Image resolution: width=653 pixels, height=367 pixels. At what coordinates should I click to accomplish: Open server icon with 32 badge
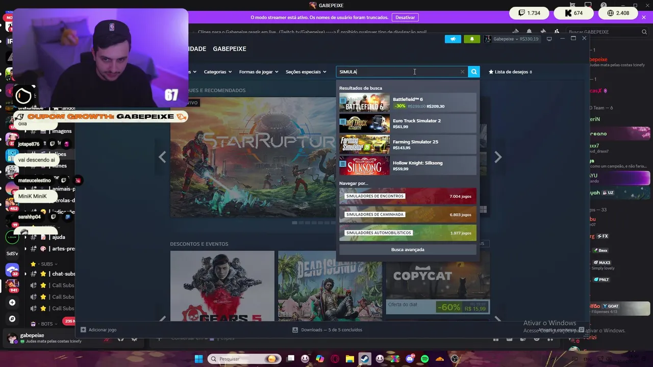tap(12, 270)
